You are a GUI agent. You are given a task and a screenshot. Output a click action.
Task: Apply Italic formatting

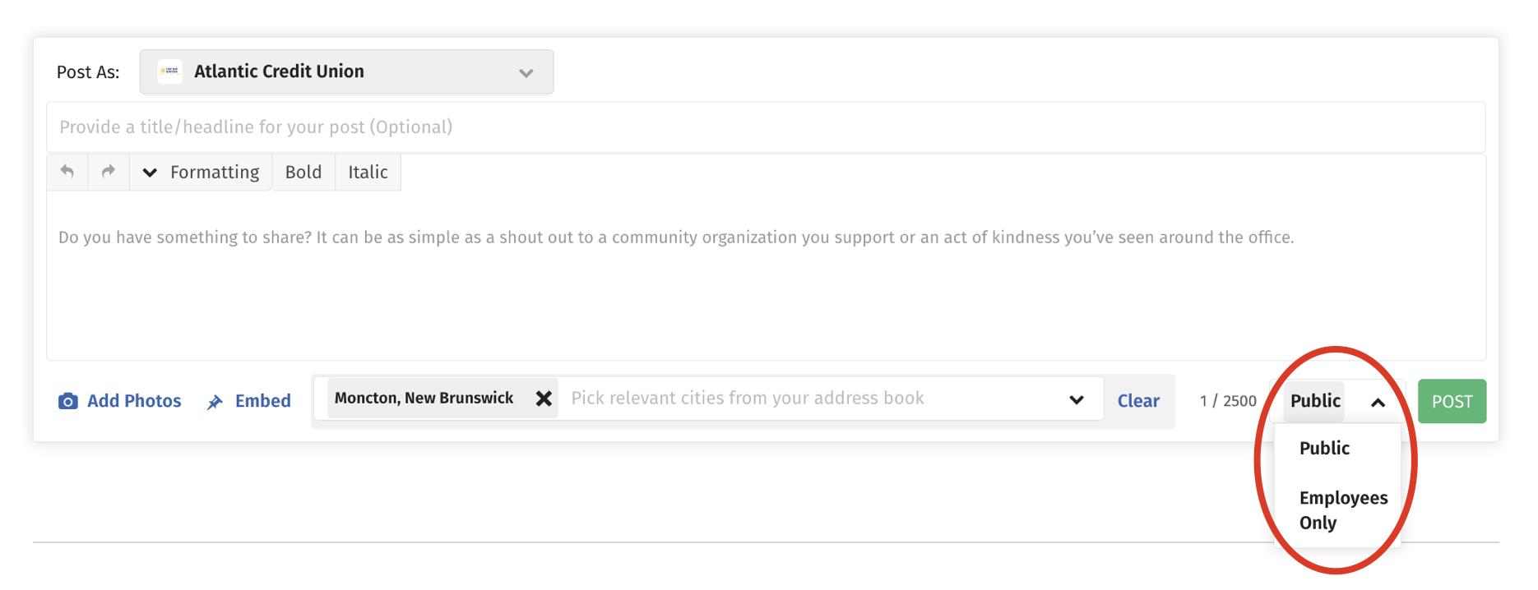point(368,173)
